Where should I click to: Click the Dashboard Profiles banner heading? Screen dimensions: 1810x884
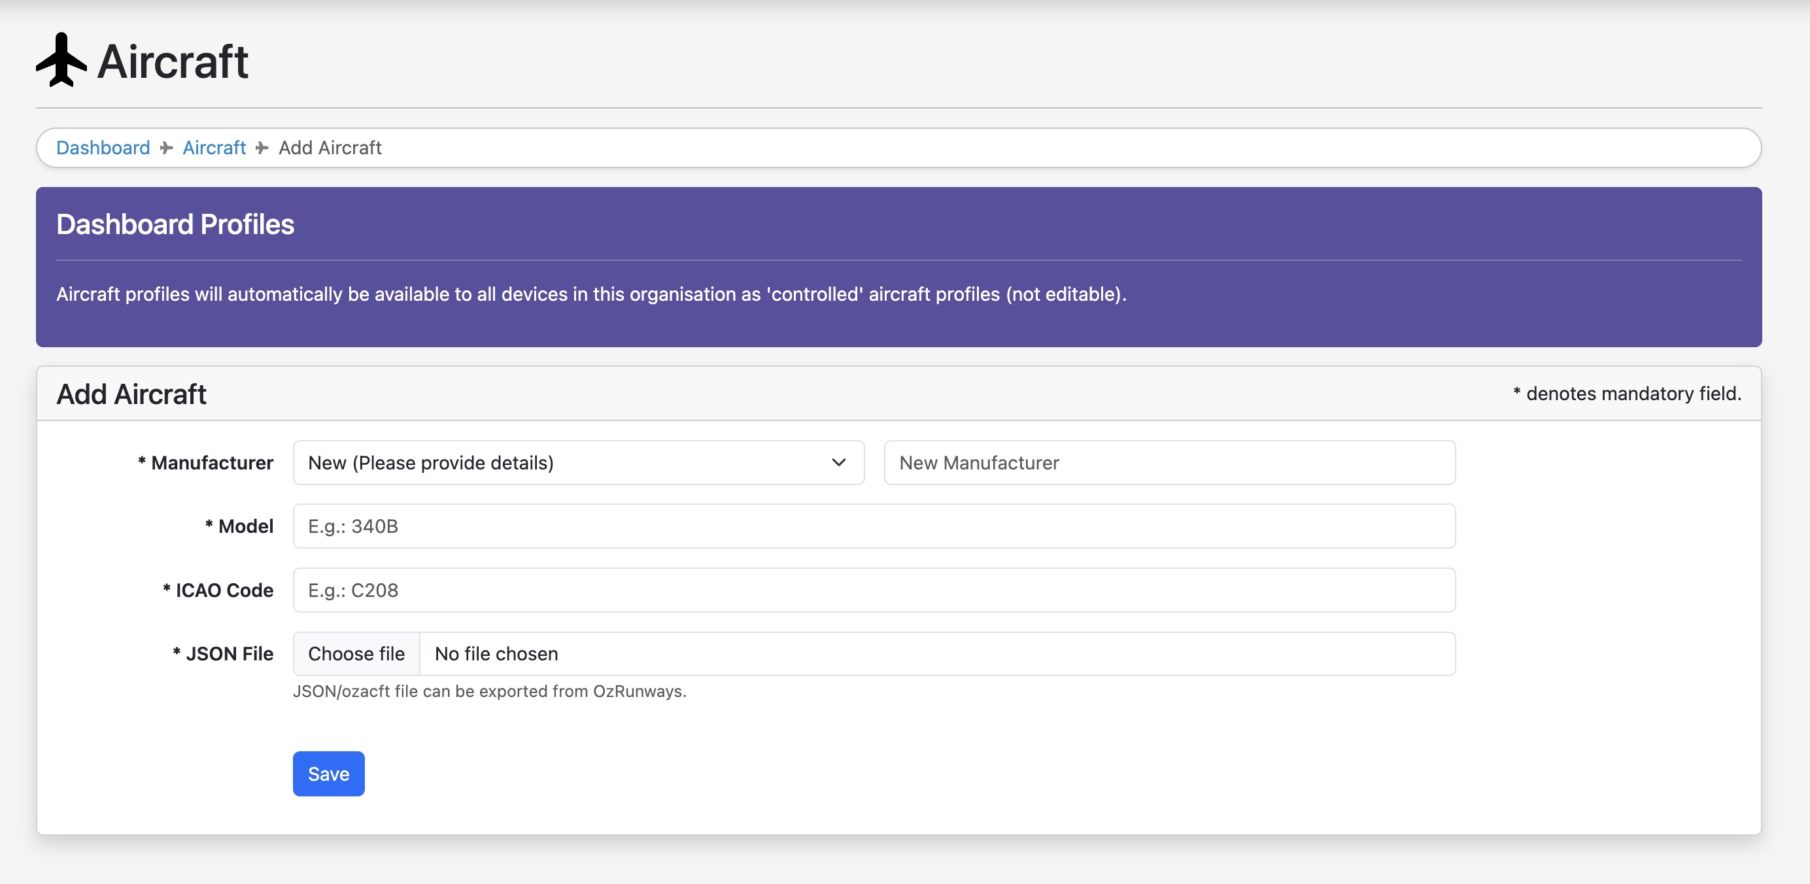tap(175, 224)
